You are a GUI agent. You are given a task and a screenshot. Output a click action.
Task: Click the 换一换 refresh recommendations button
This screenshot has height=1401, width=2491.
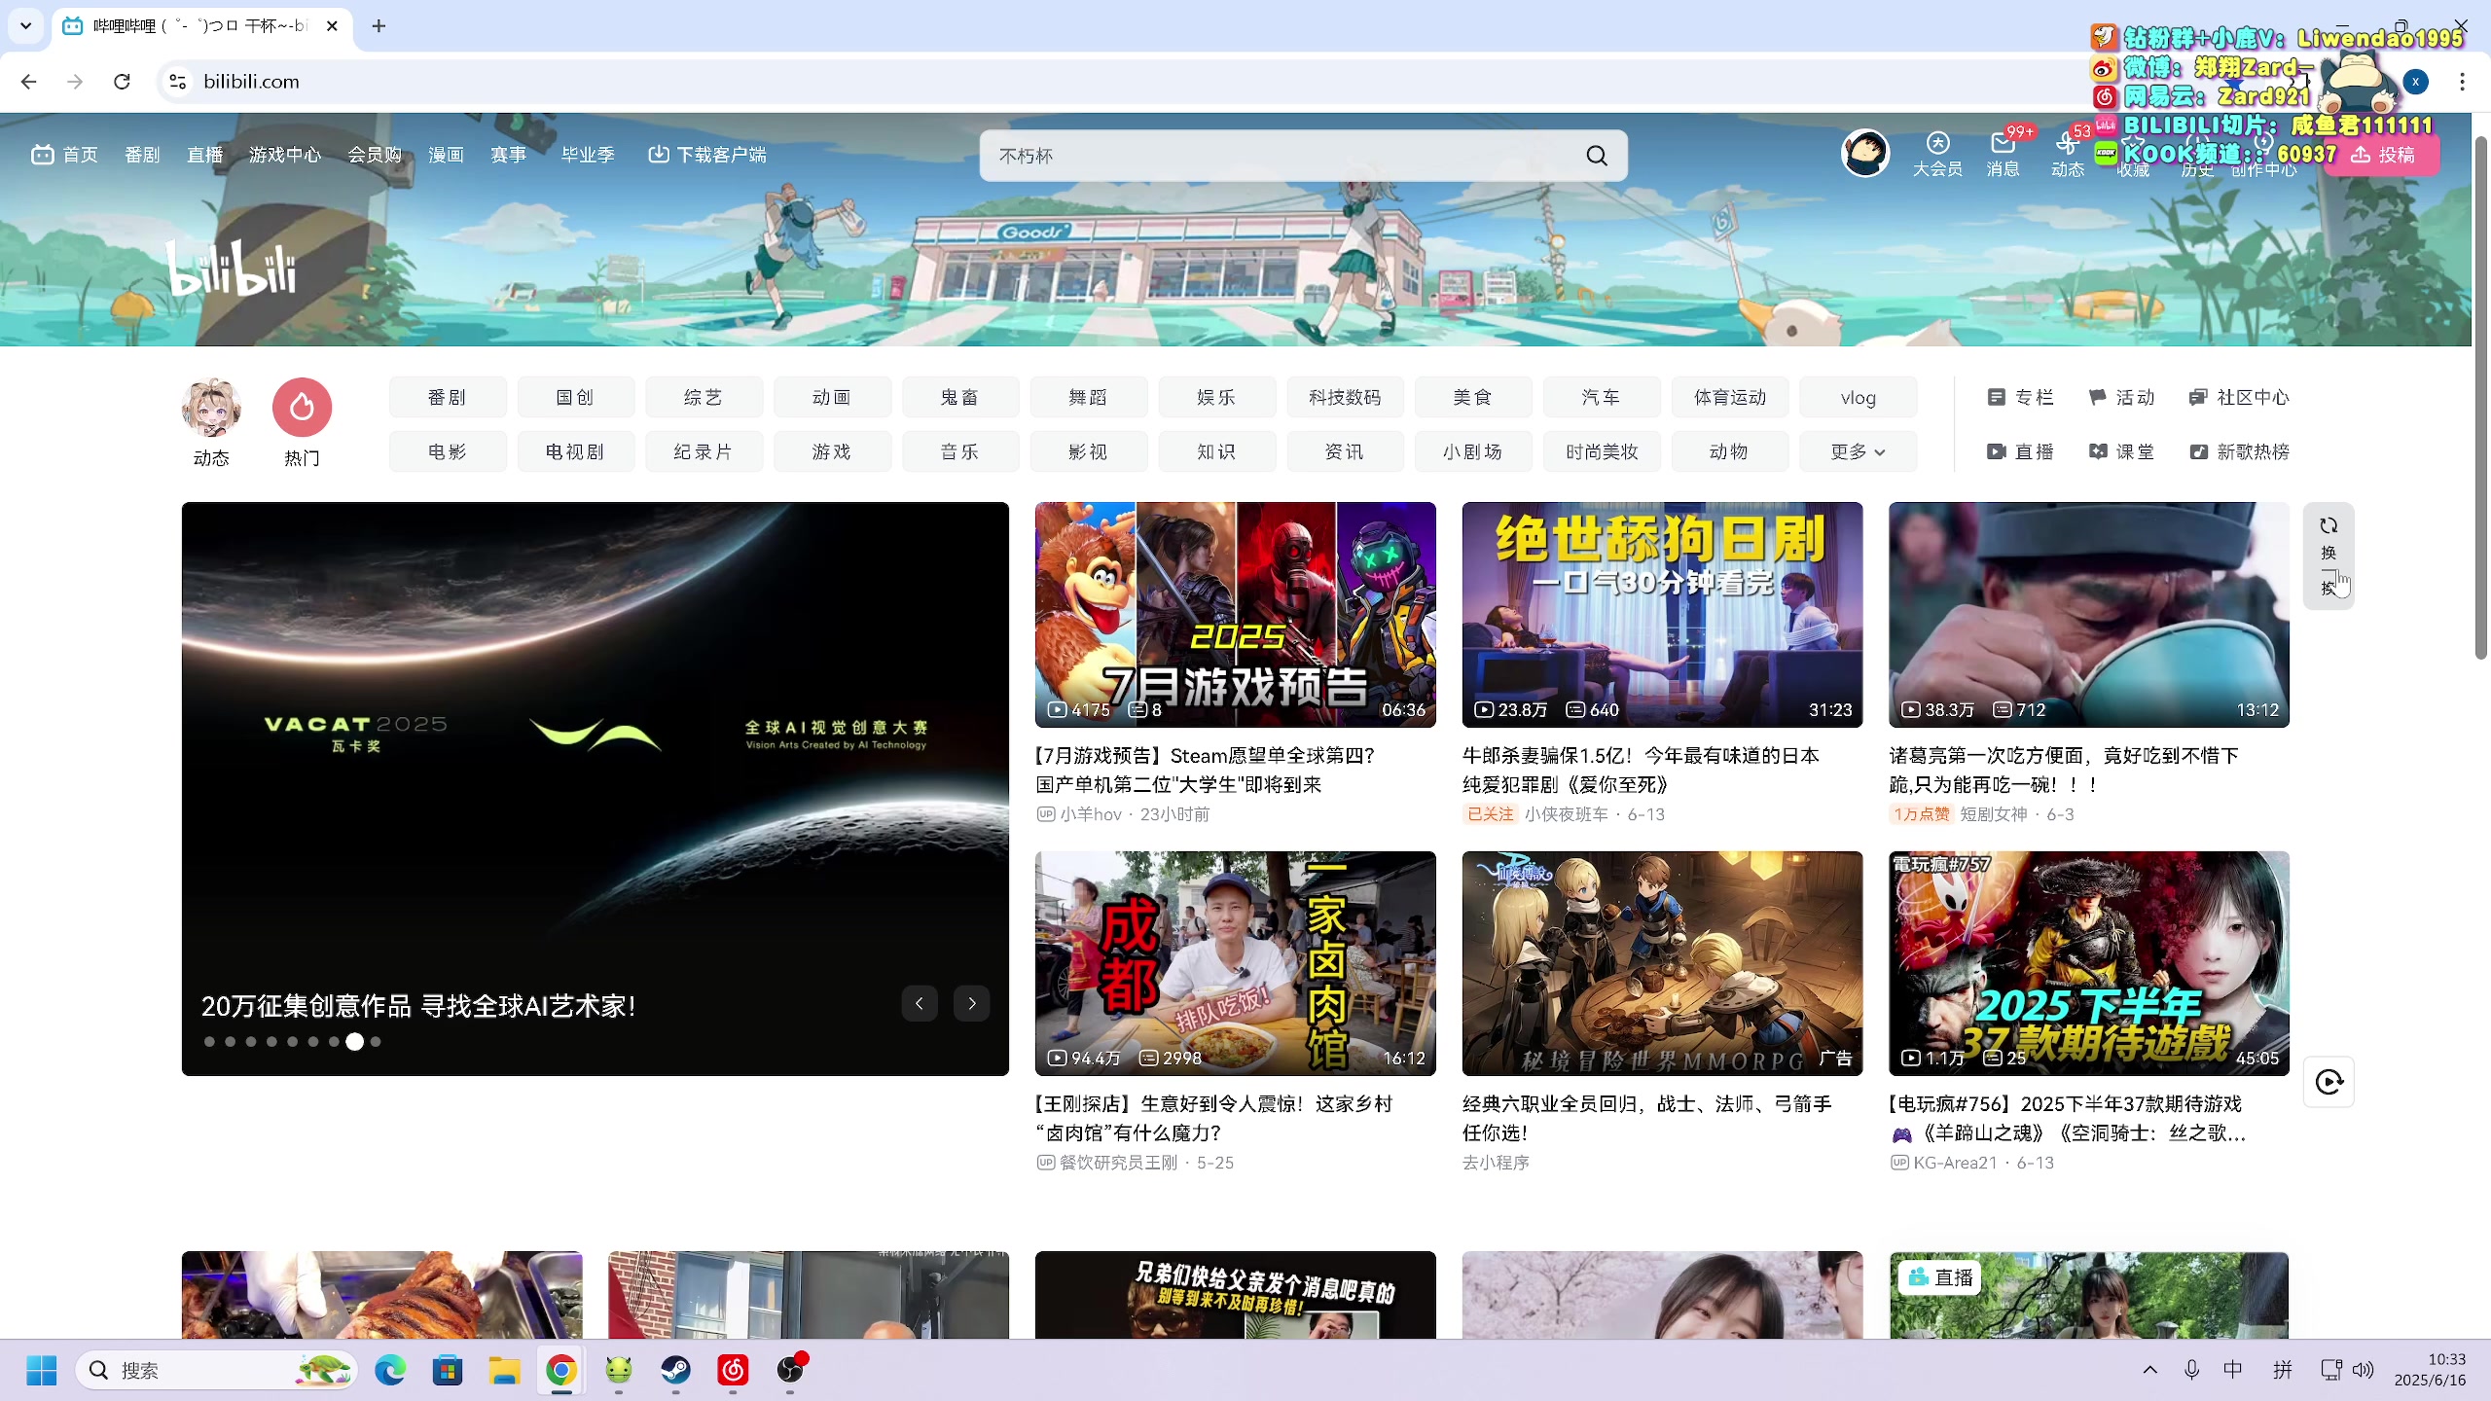click(x=2329, y=556)
